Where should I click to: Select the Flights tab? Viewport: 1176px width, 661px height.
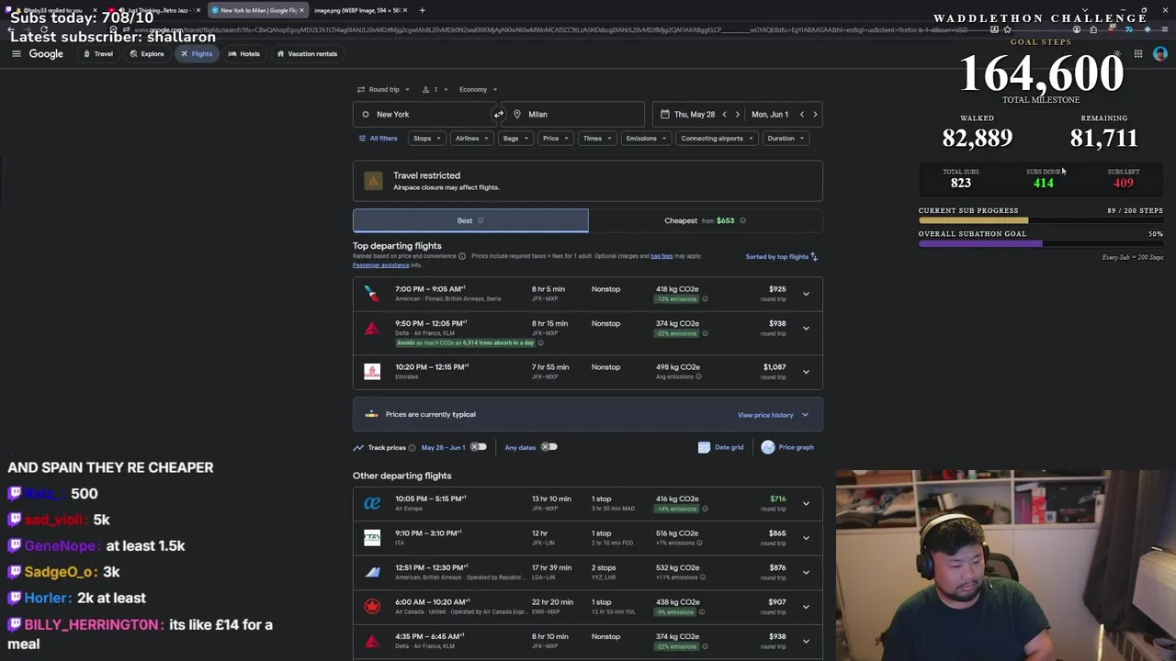coord(197,54)
